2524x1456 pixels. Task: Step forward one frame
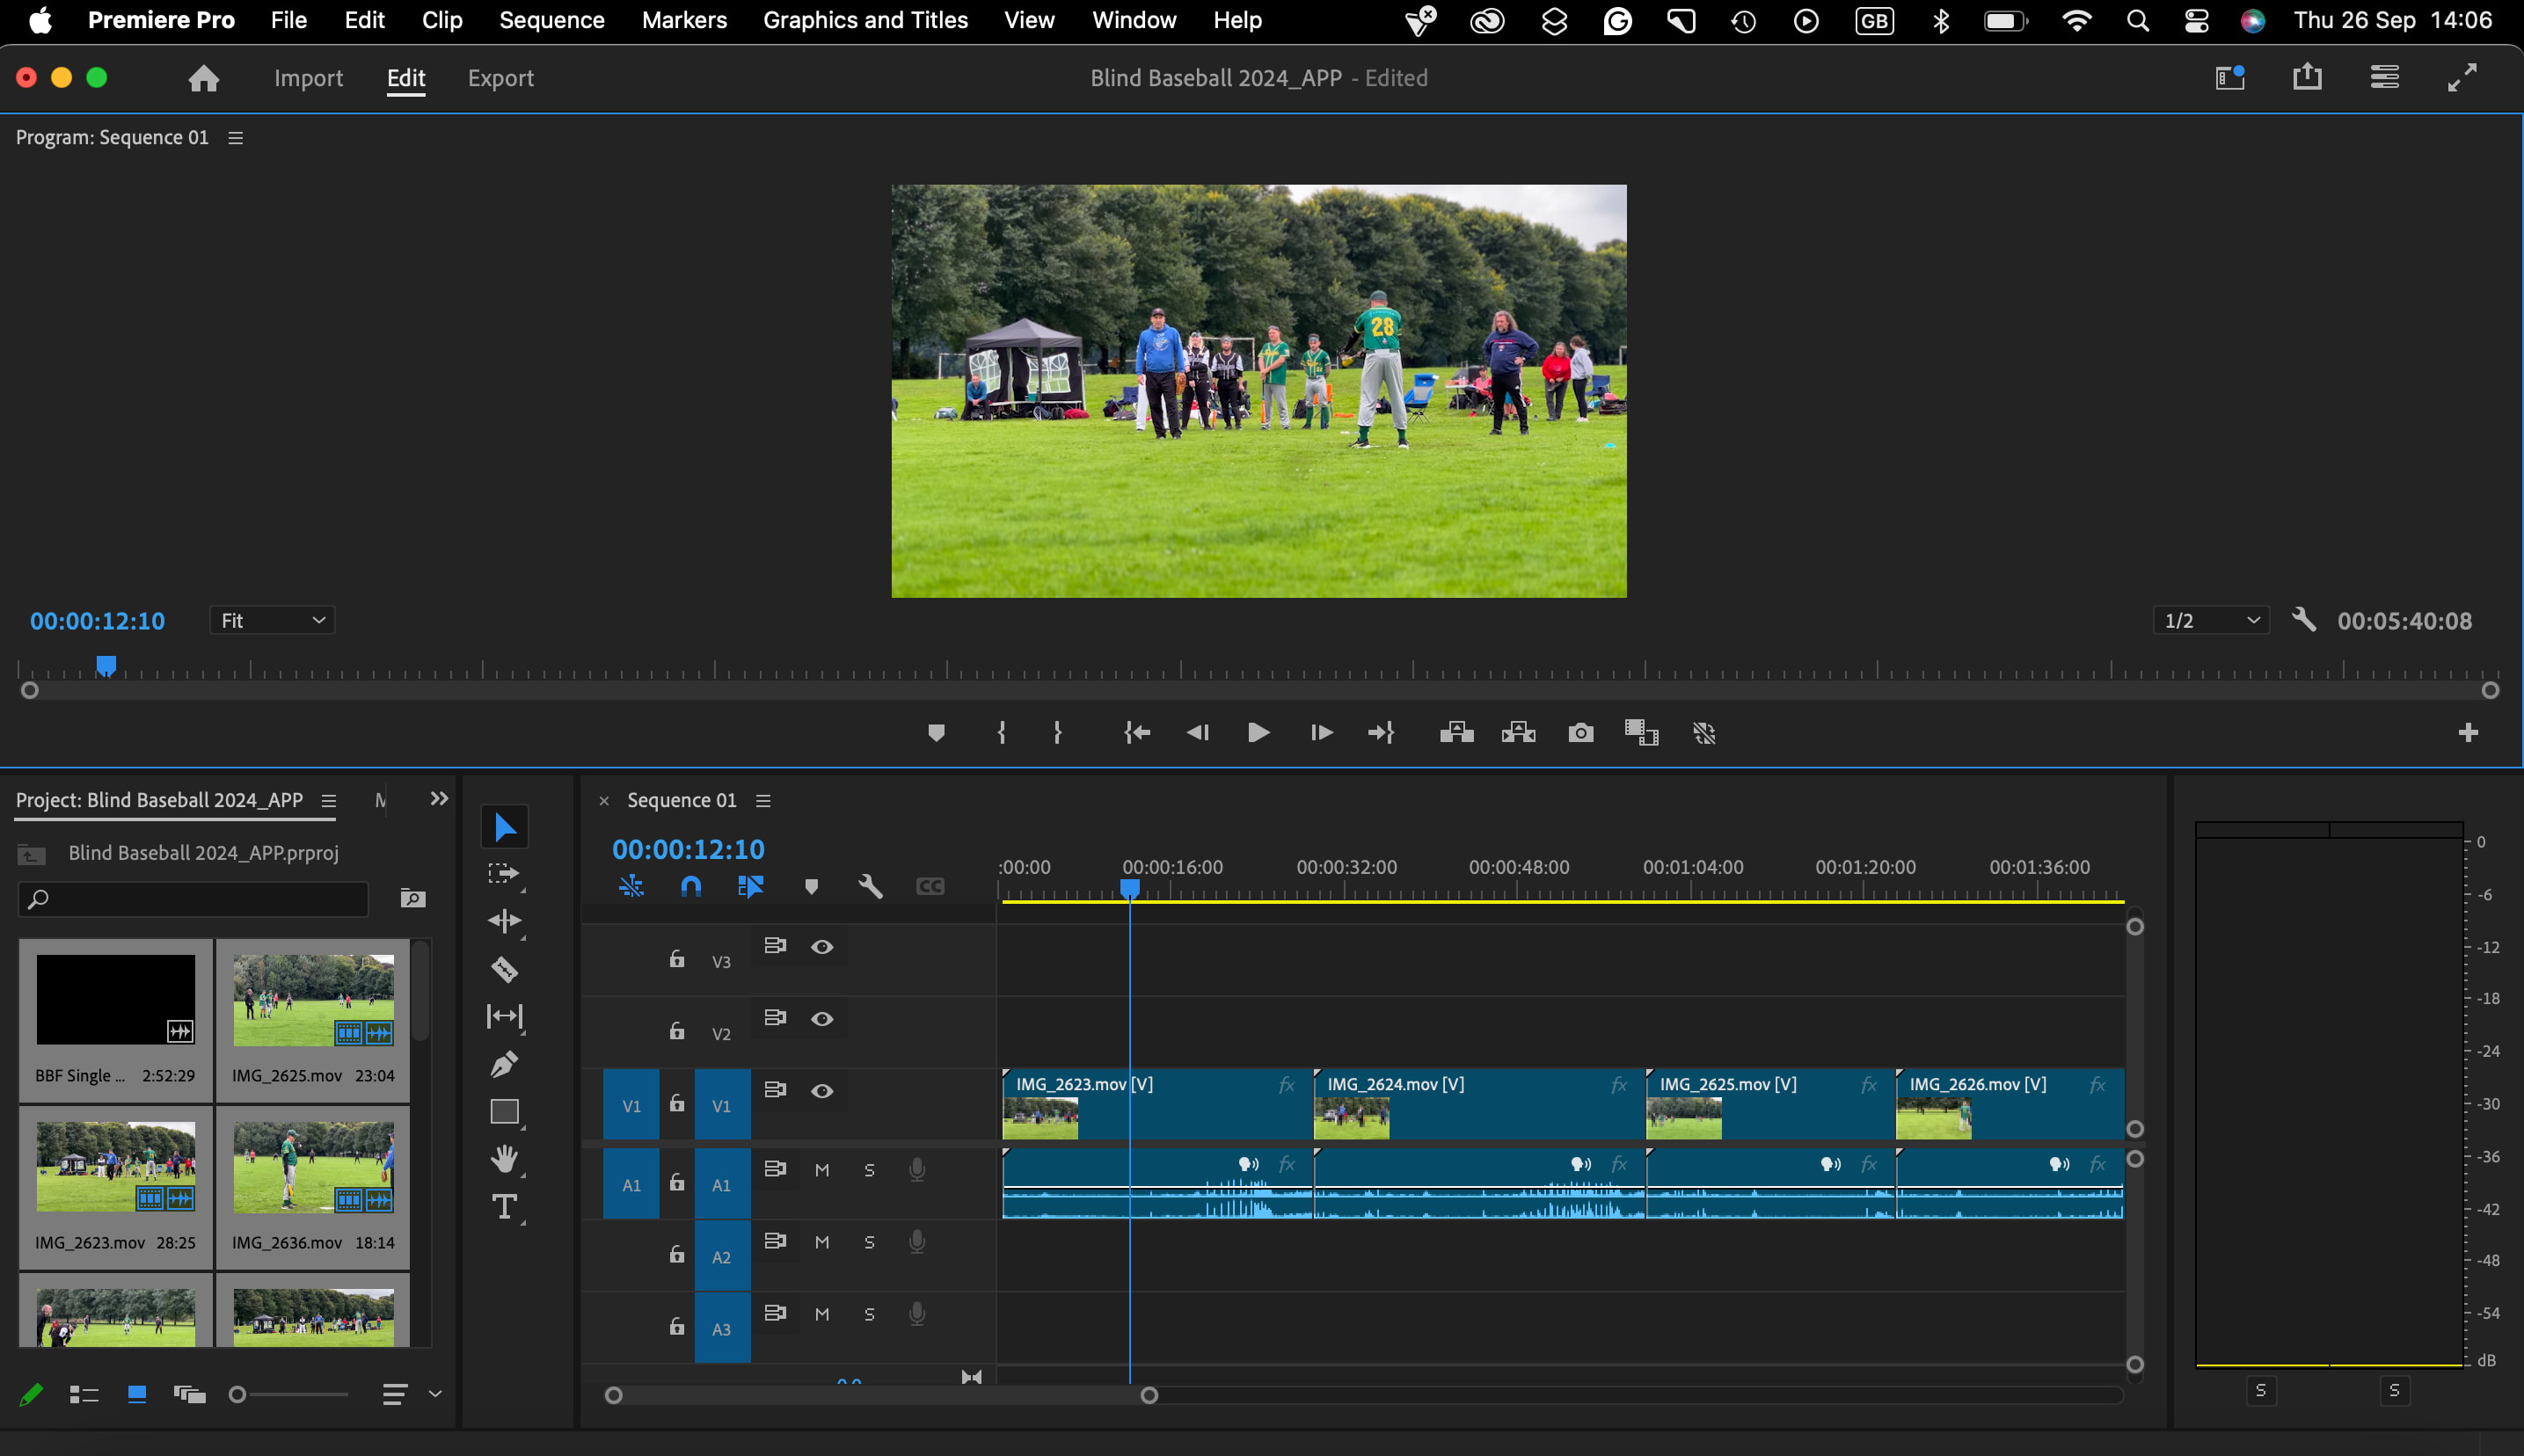click(1321, 733)
